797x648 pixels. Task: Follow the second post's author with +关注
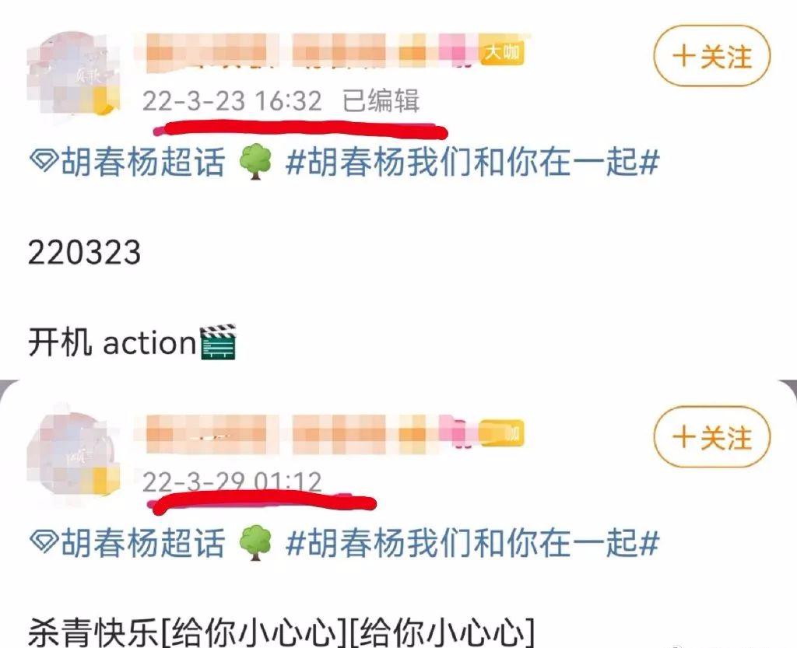click(711, 436)
